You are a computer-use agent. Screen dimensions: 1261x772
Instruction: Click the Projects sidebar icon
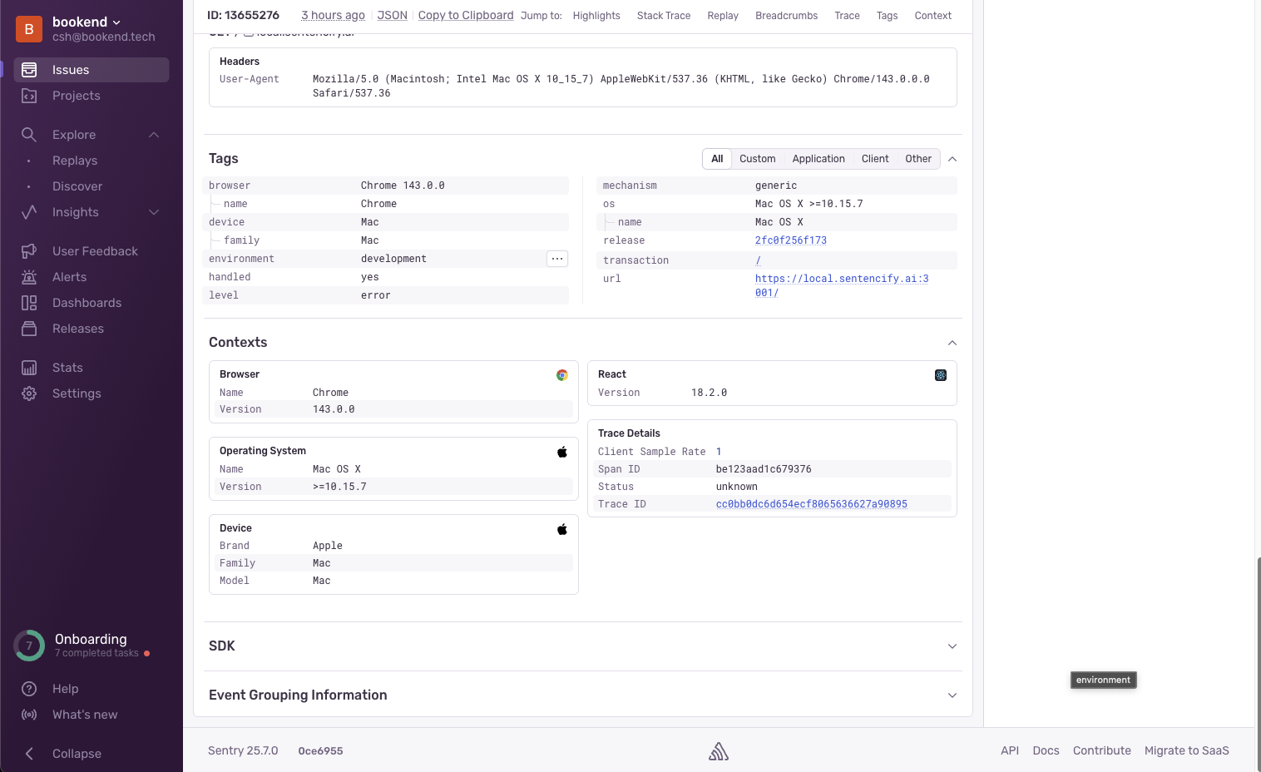29,96
